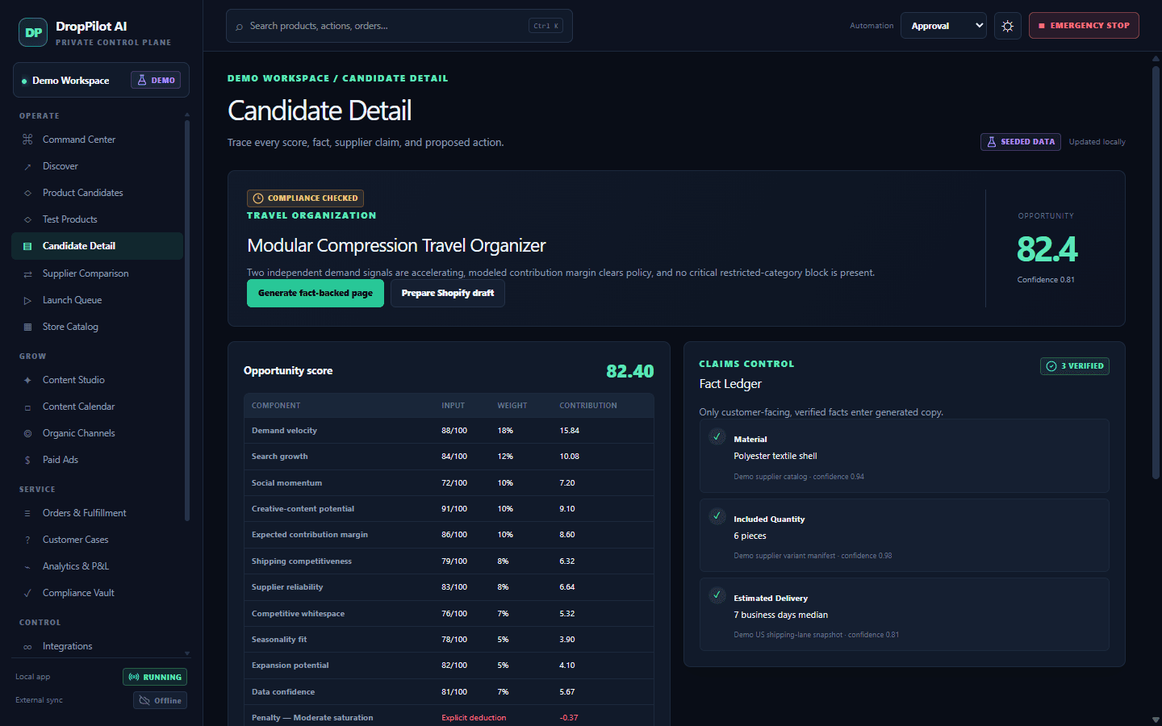Navigate to Launch Queue
The height and width of the screenshot is (726, 1162).
(97, 300)
